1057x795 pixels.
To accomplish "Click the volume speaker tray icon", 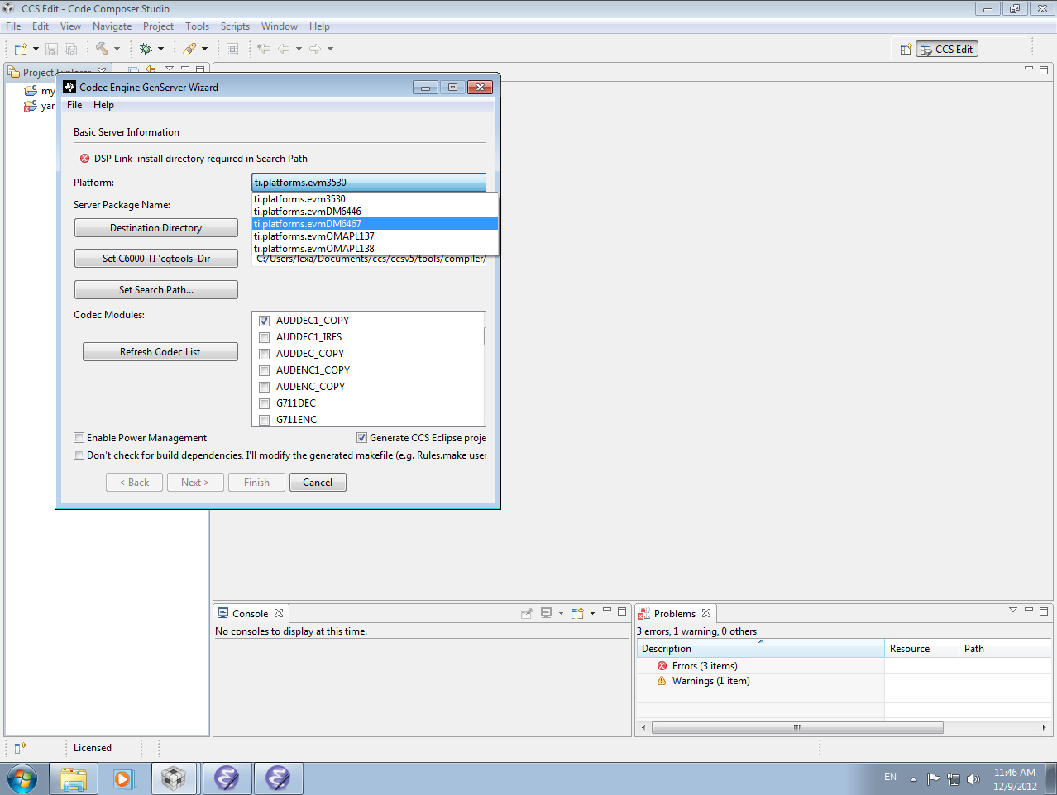I will coord(973,778).
